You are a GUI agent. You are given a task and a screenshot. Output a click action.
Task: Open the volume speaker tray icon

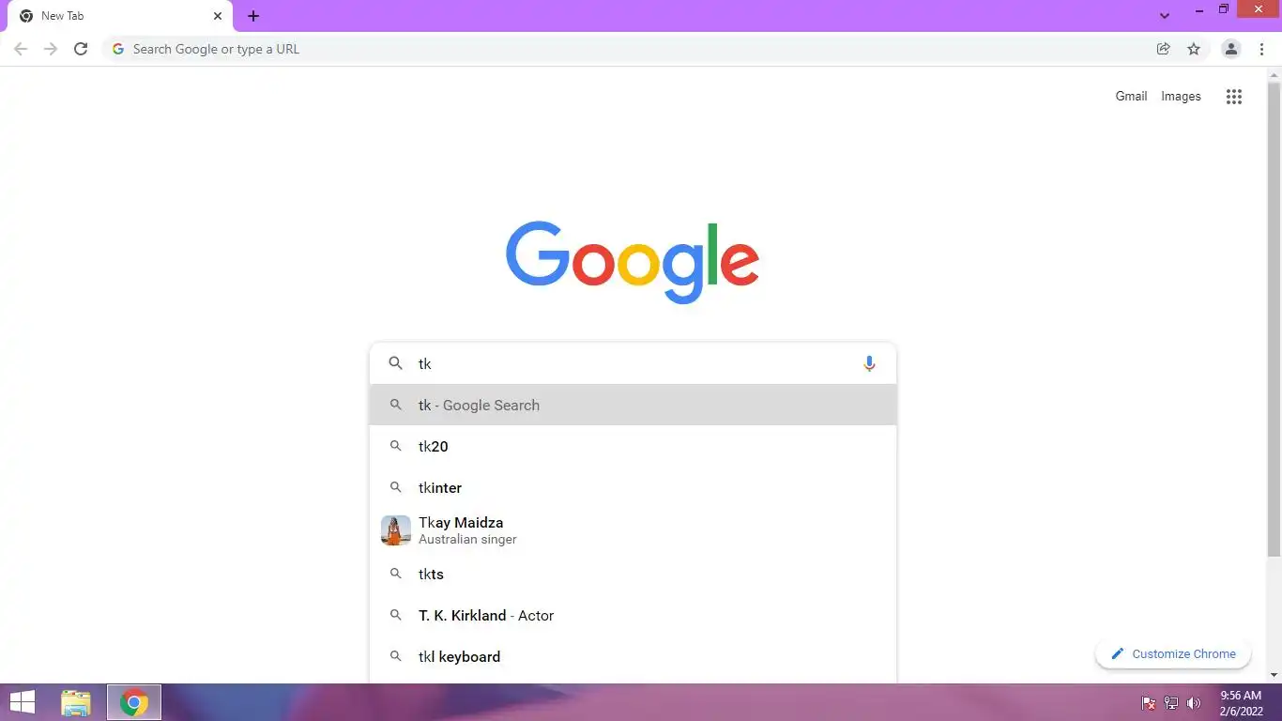(x=1194, y=702)
